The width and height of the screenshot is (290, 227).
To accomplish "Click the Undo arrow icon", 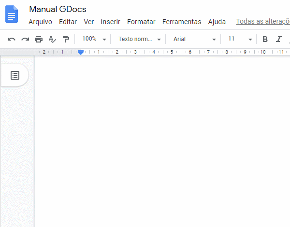I will coord(12,39).
